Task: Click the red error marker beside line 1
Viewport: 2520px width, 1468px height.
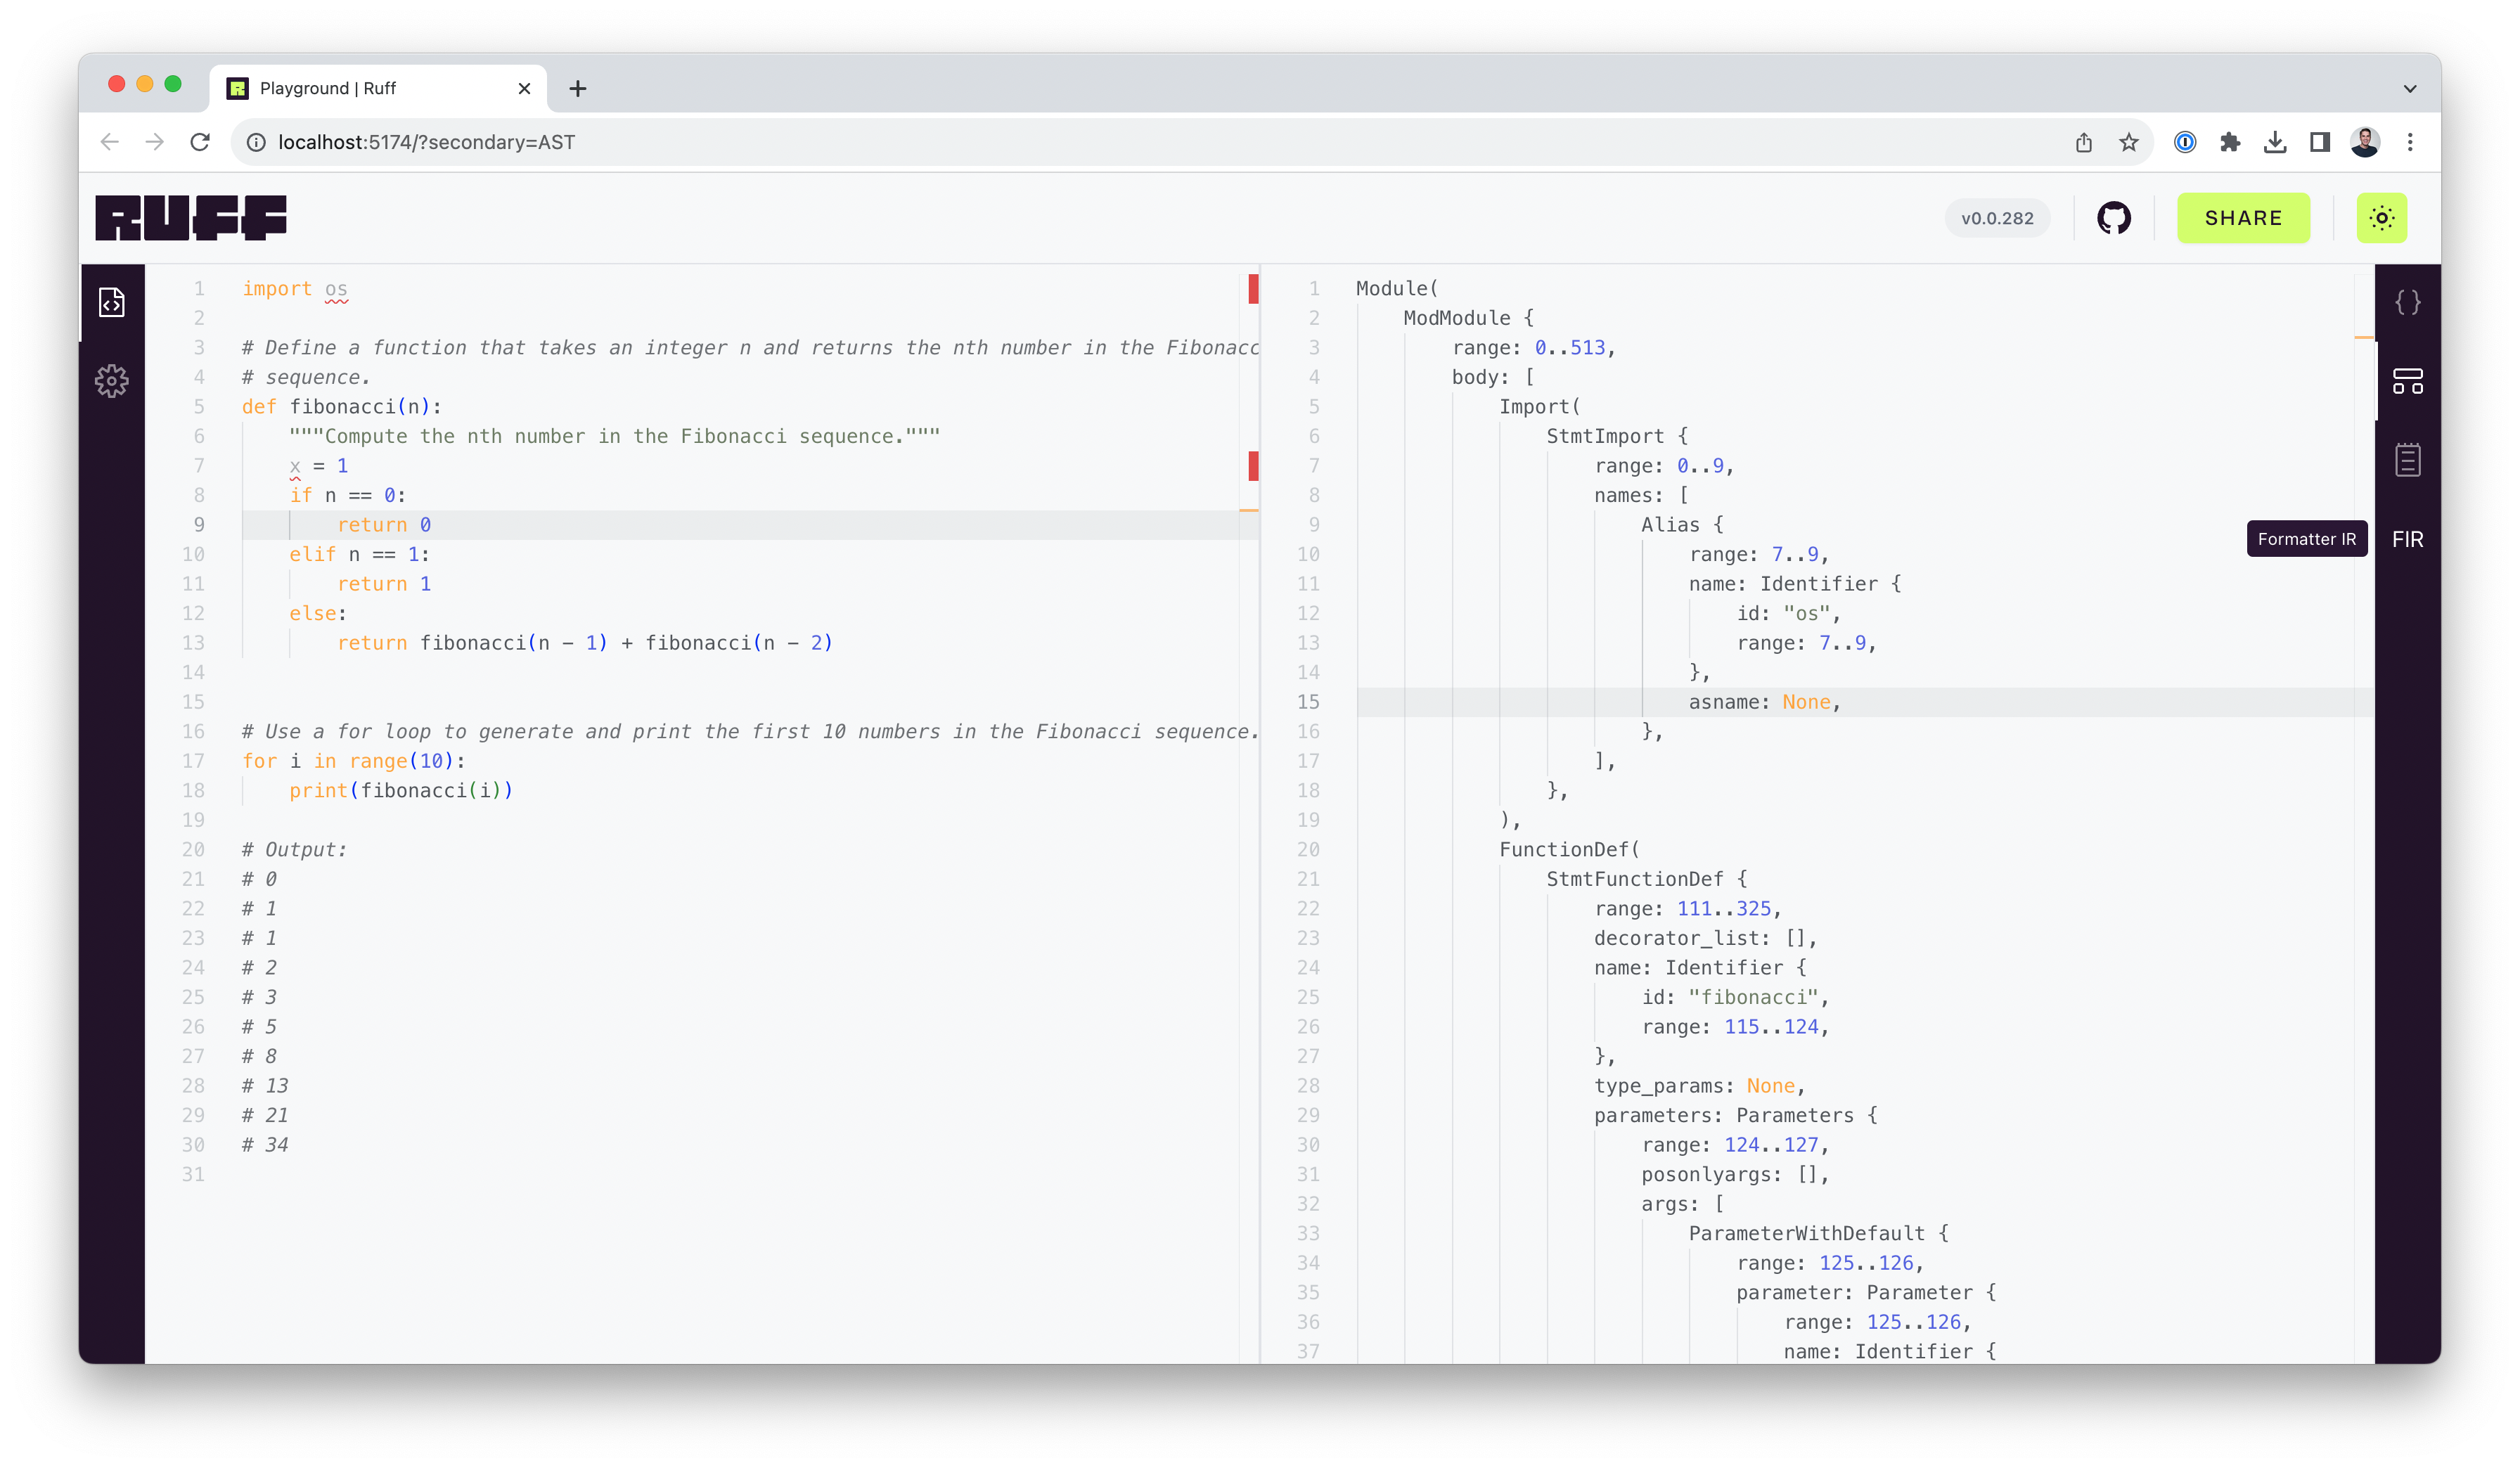Action: (1252, 289)
